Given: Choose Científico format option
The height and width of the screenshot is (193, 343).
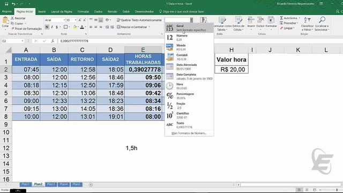Looking at the screenshot, I should (x=189, y=115).
